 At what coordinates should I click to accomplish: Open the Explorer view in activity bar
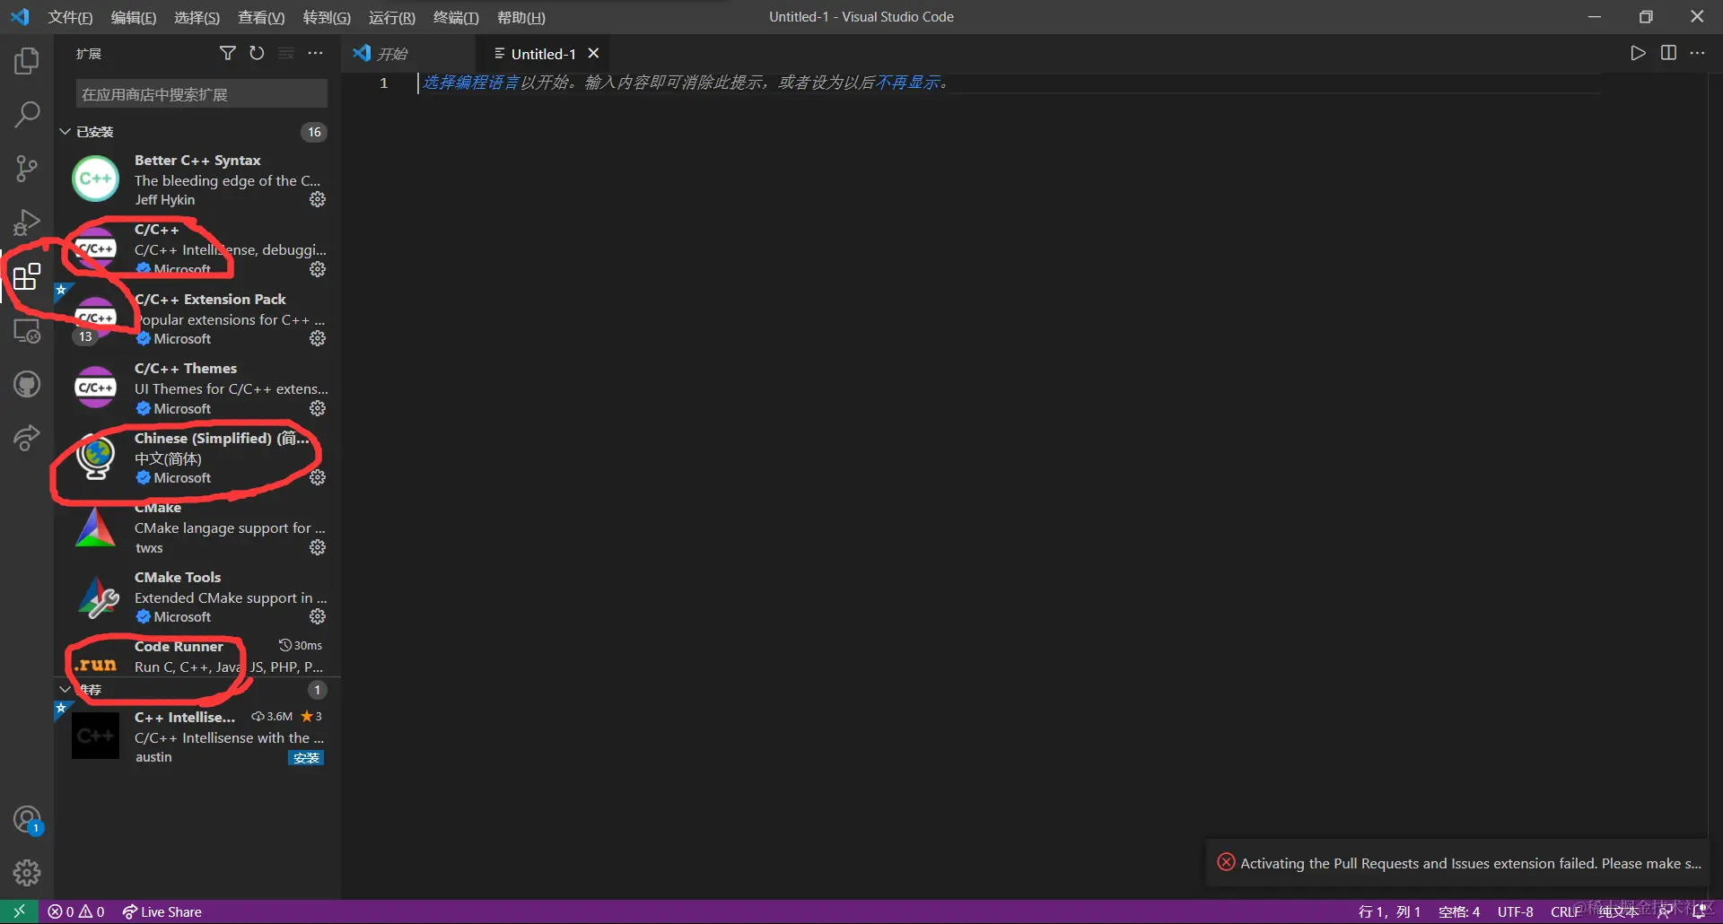[27, 61]
